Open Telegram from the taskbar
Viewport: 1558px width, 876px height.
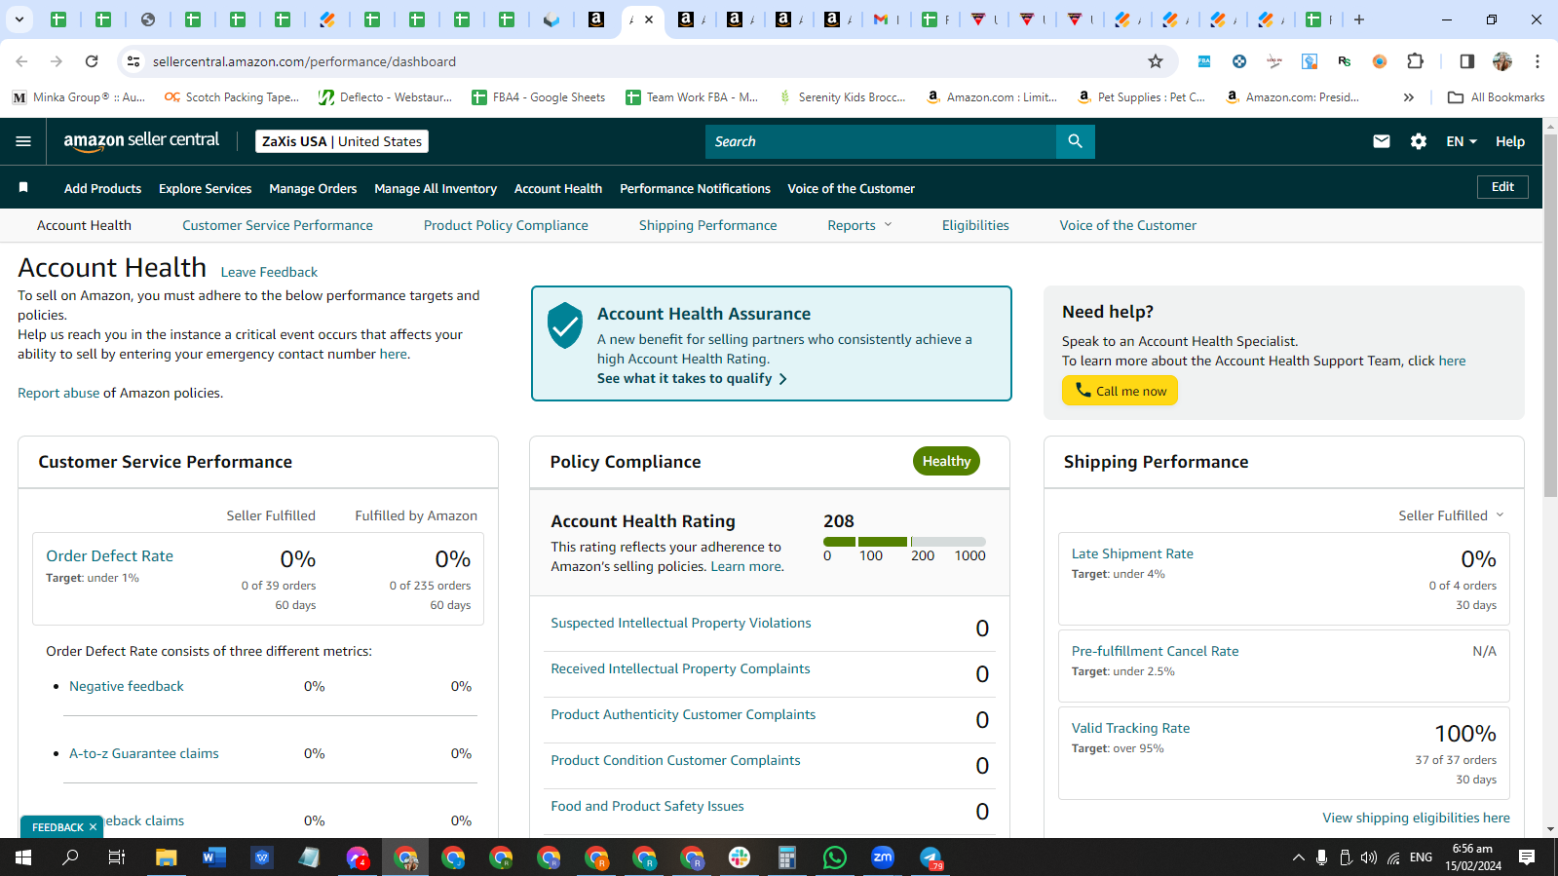tap(931, 857)
